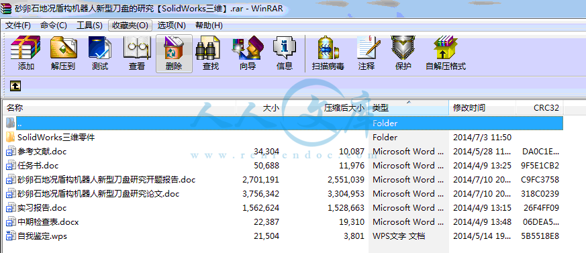
Task: Open the View (查看) tool
Action: click(137, 48)
